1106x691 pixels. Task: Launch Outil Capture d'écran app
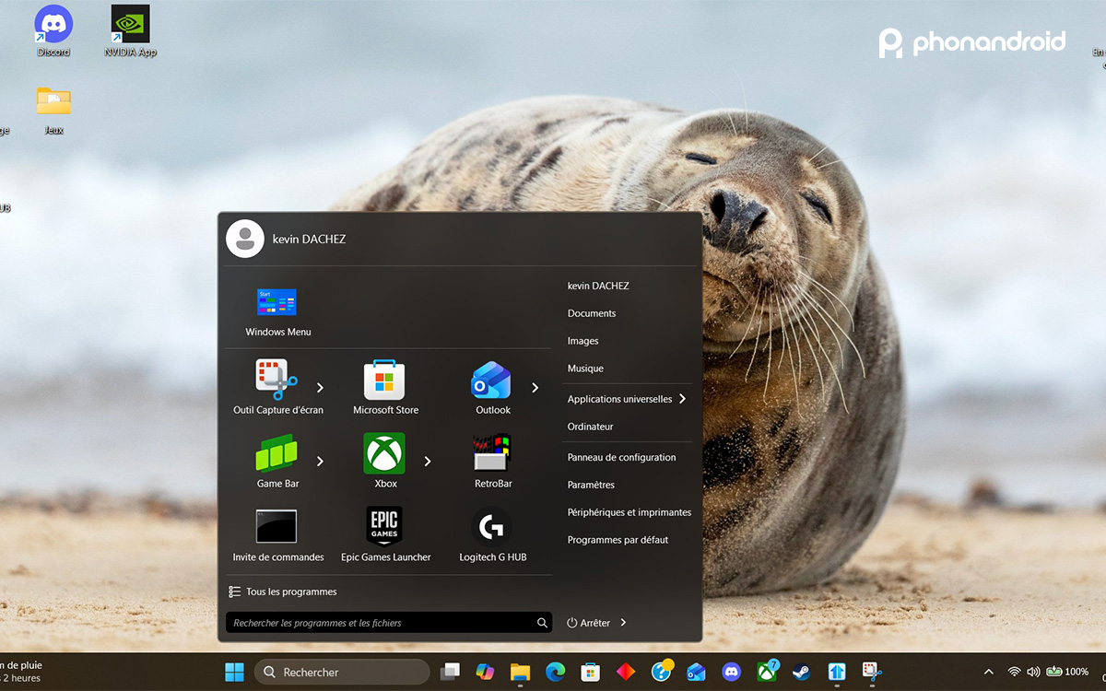(277, 387)
